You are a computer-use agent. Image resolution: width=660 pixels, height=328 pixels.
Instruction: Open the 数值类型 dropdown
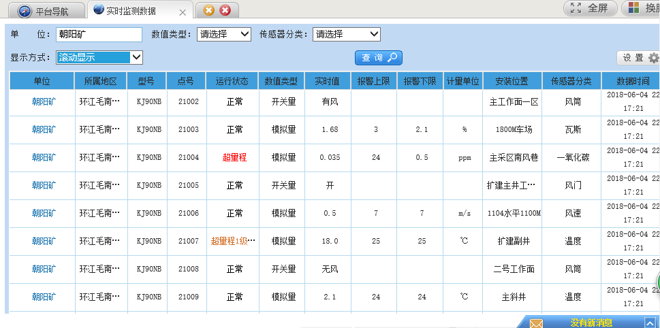point(224,35)
